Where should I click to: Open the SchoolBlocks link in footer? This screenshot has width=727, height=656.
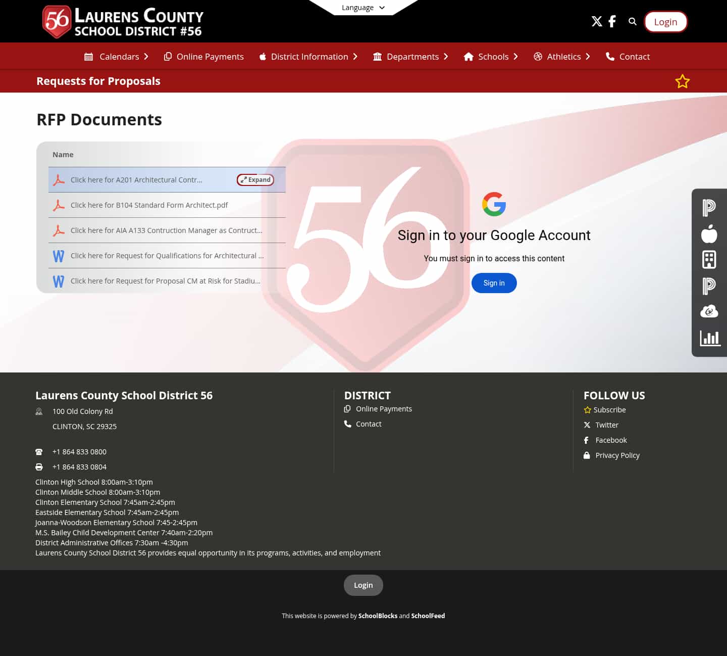coord(378,616)
